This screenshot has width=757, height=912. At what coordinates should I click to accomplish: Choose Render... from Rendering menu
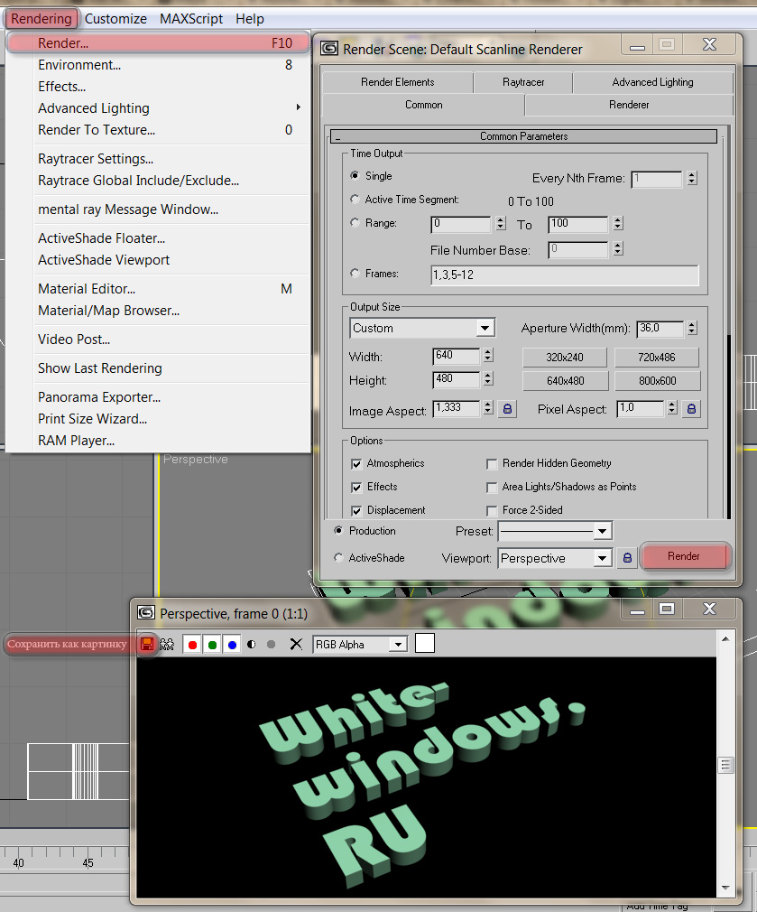(x=158, y=43)
